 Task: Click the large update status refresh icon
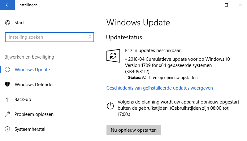coord(113,56)
